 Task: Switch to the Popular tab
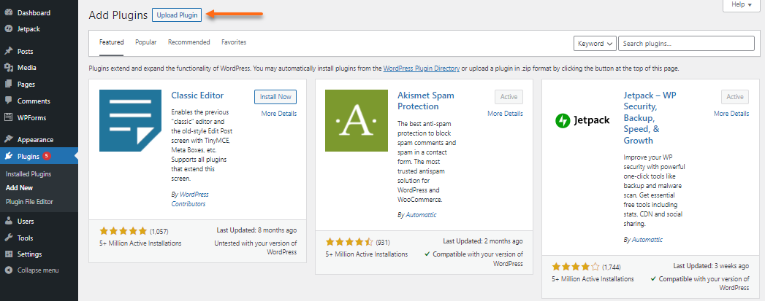coord(146,42)
